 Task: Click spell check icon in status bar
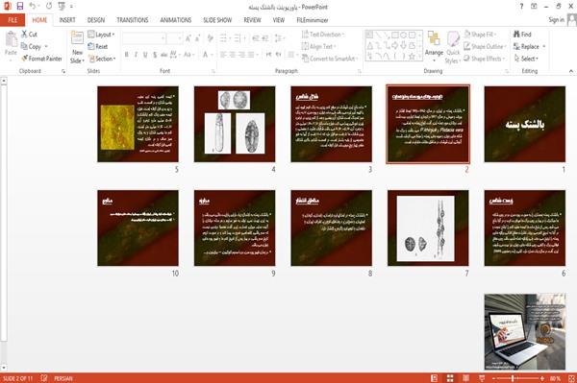click(44, 378)
